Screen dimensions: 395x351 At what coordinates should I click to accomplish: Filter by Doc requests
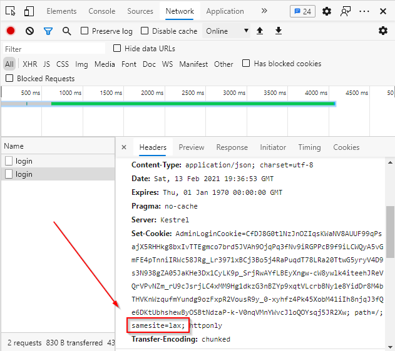[x=149, y=64]
